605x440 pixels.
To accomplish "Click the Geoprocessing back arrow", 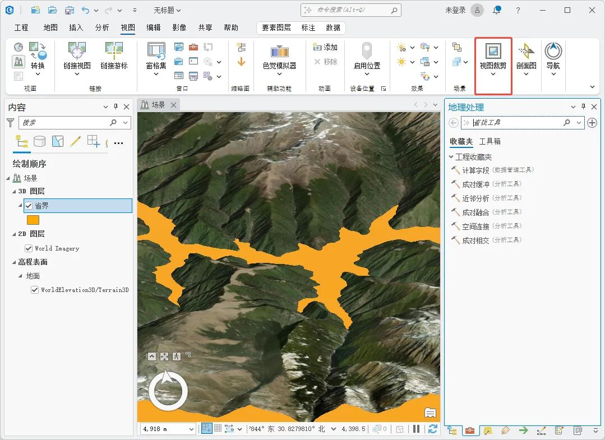I will [454, 123].
